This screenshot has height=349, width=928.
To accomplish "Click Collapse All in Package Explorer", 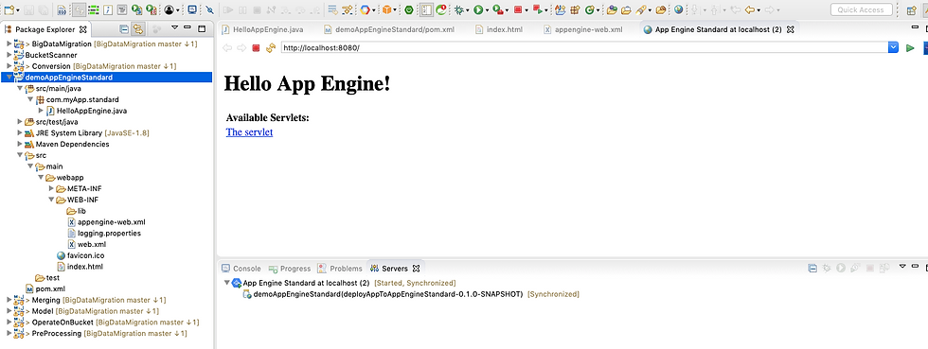I will pos(124,28).
